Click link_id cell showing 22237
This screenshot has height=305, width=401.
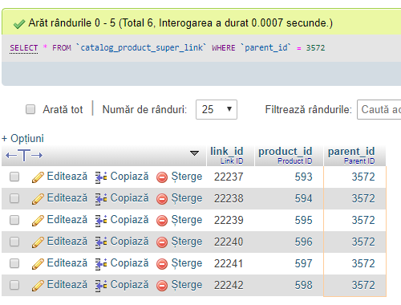229,177
